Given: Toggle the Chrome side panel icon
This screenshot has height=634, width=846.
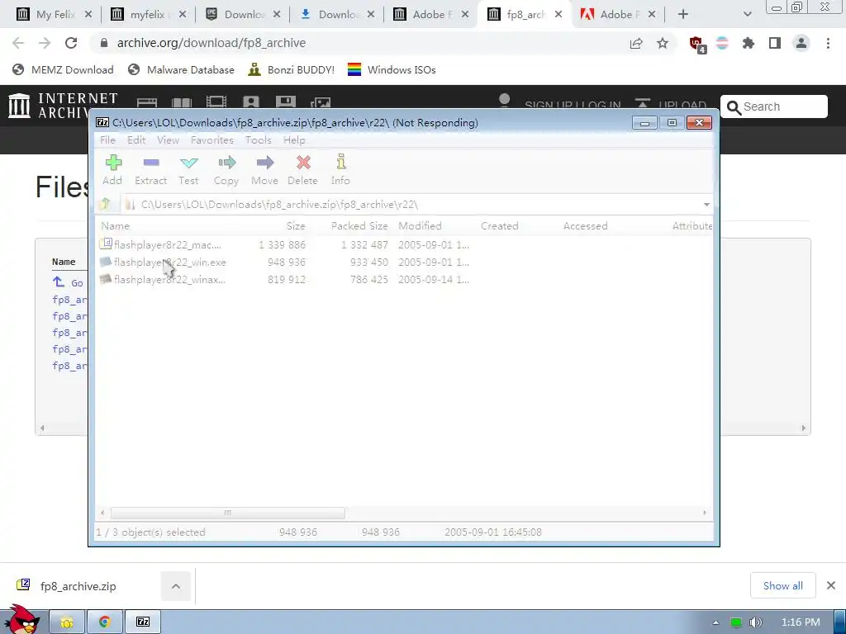Looking at the screenshot, I should 775,43.
